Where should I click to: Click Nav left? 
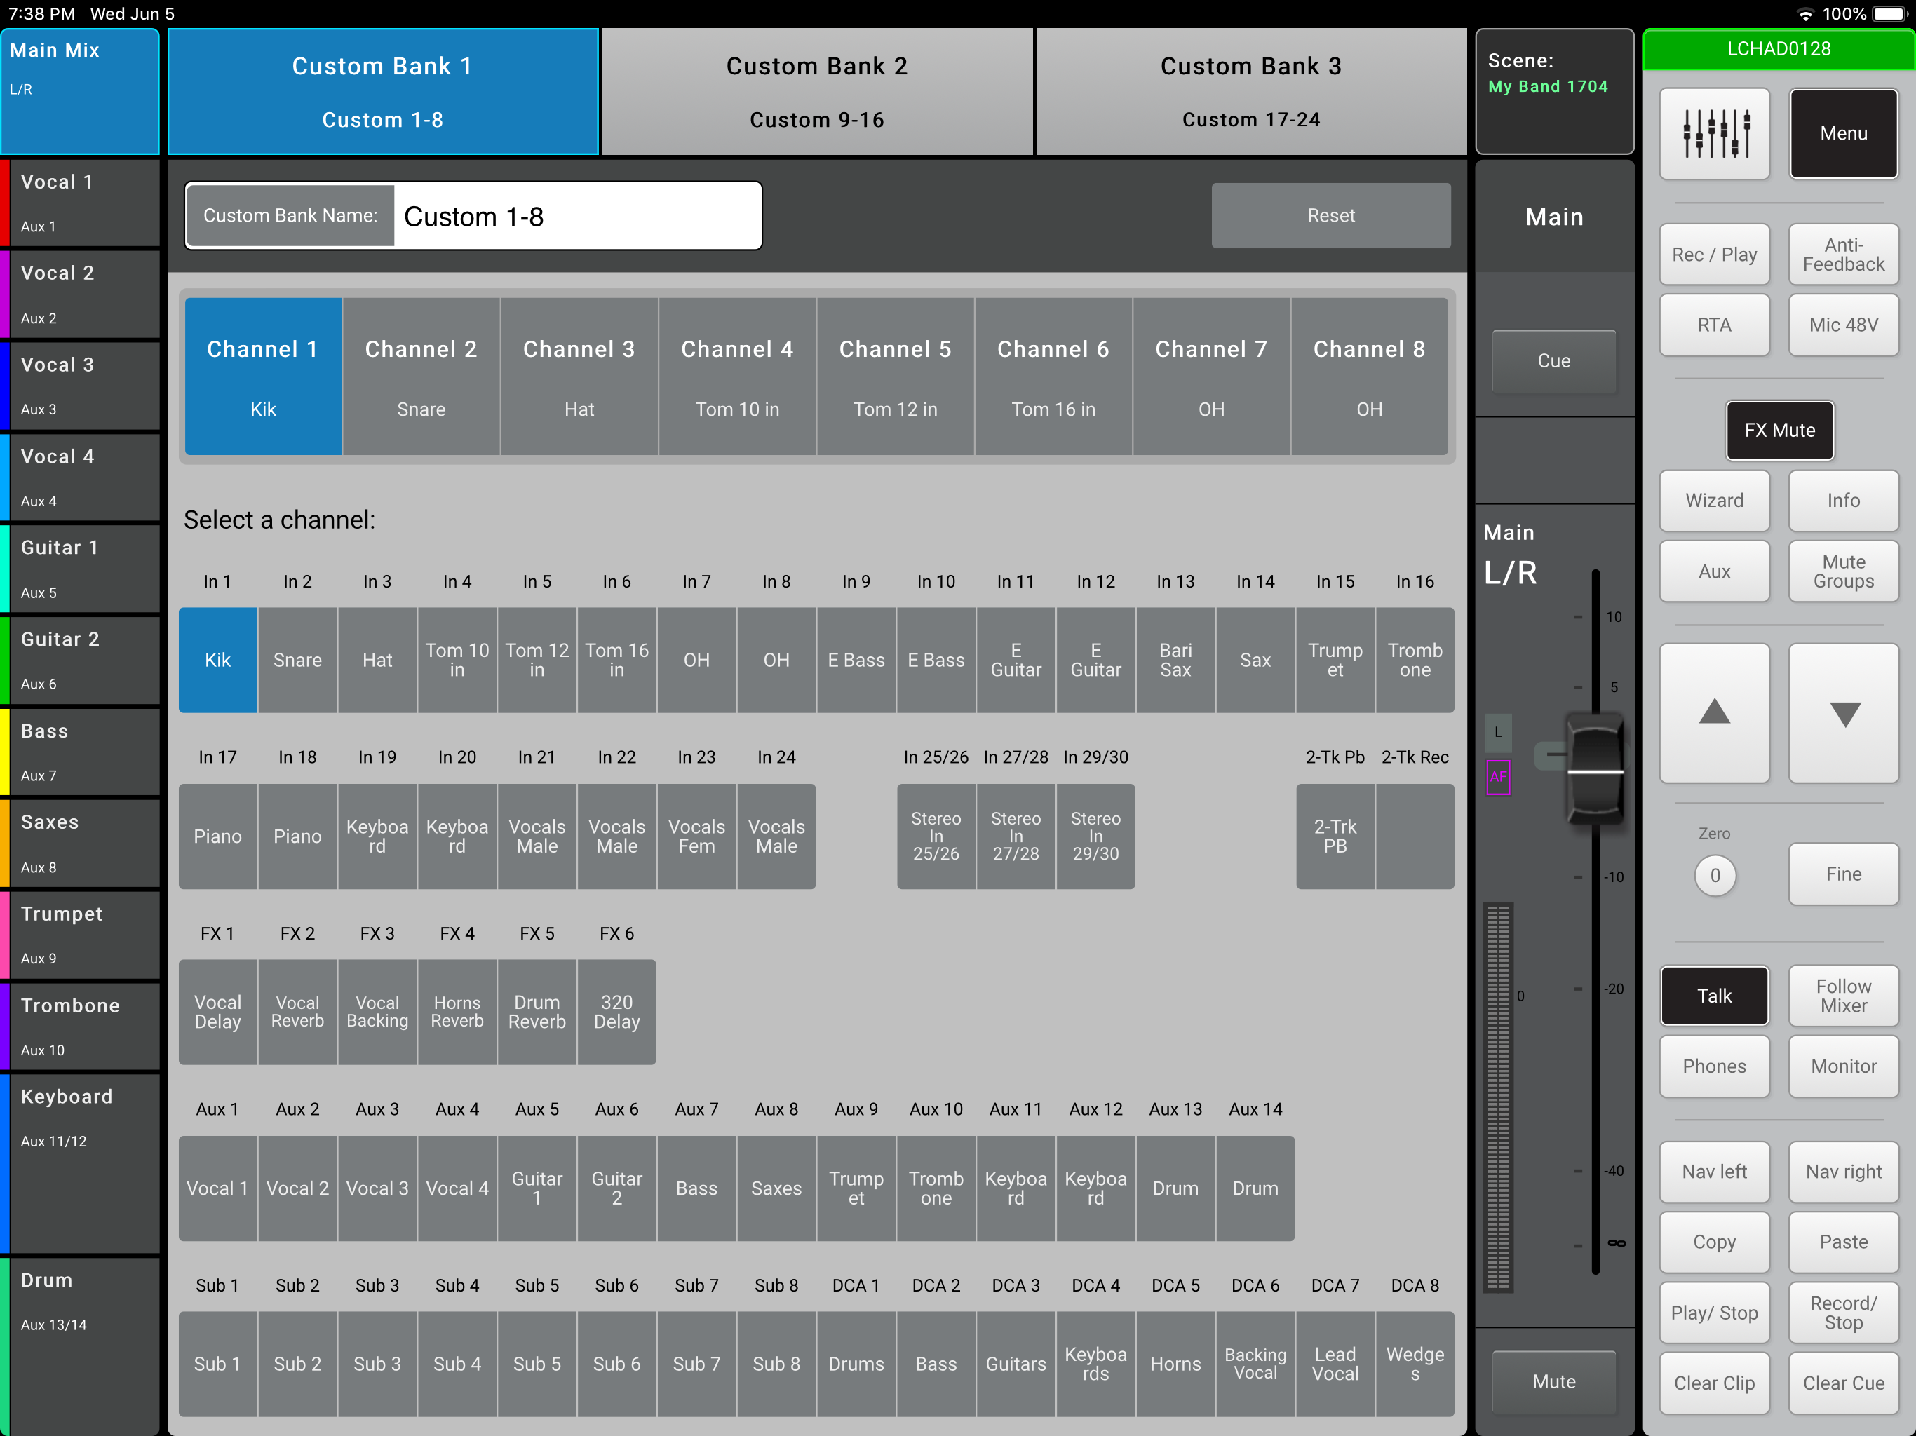pyautogui.click(x=1713, y=1172)
